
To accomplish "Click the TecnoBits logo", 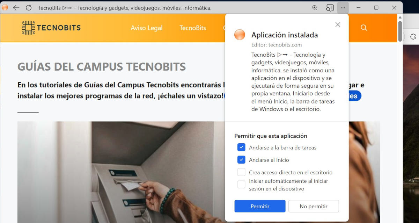I will [x=51, y=28].
